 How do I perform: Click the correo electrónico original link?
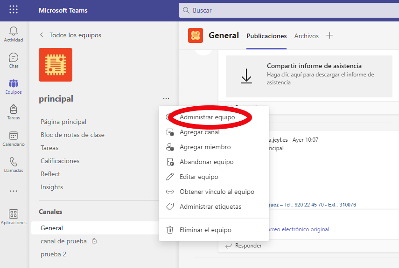tap(299, 229)
